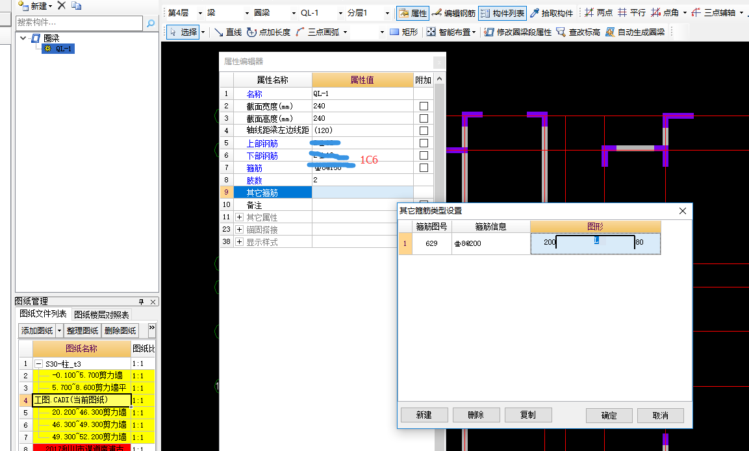The image size is (749, 451).
Task: Tick the 上部钢筋 附加 checkbox
Action: (x=424, y=143)
